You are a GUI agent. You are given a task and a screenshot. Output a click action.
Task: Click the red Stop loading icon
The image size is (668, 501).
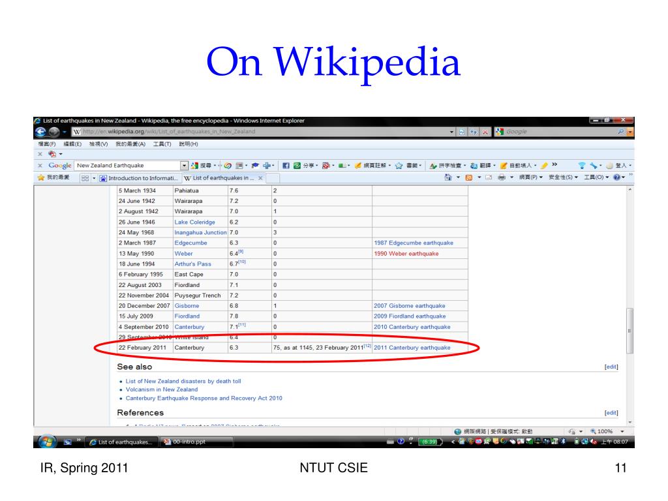pyautogui.click(x=485, y=132)
